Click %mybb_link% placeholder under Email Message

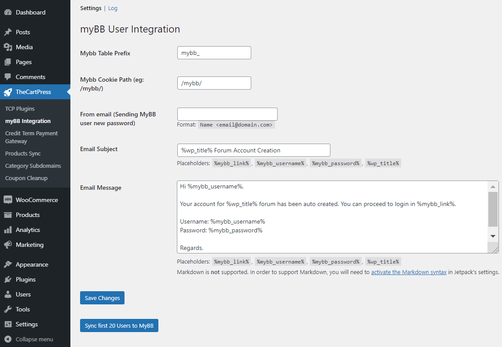tap(231, 262)
